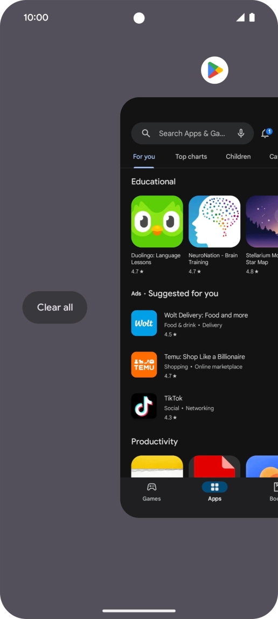Screen dimensions: 278x619
Task: Open the NeuroNation brain app icon
Action: 214,221
